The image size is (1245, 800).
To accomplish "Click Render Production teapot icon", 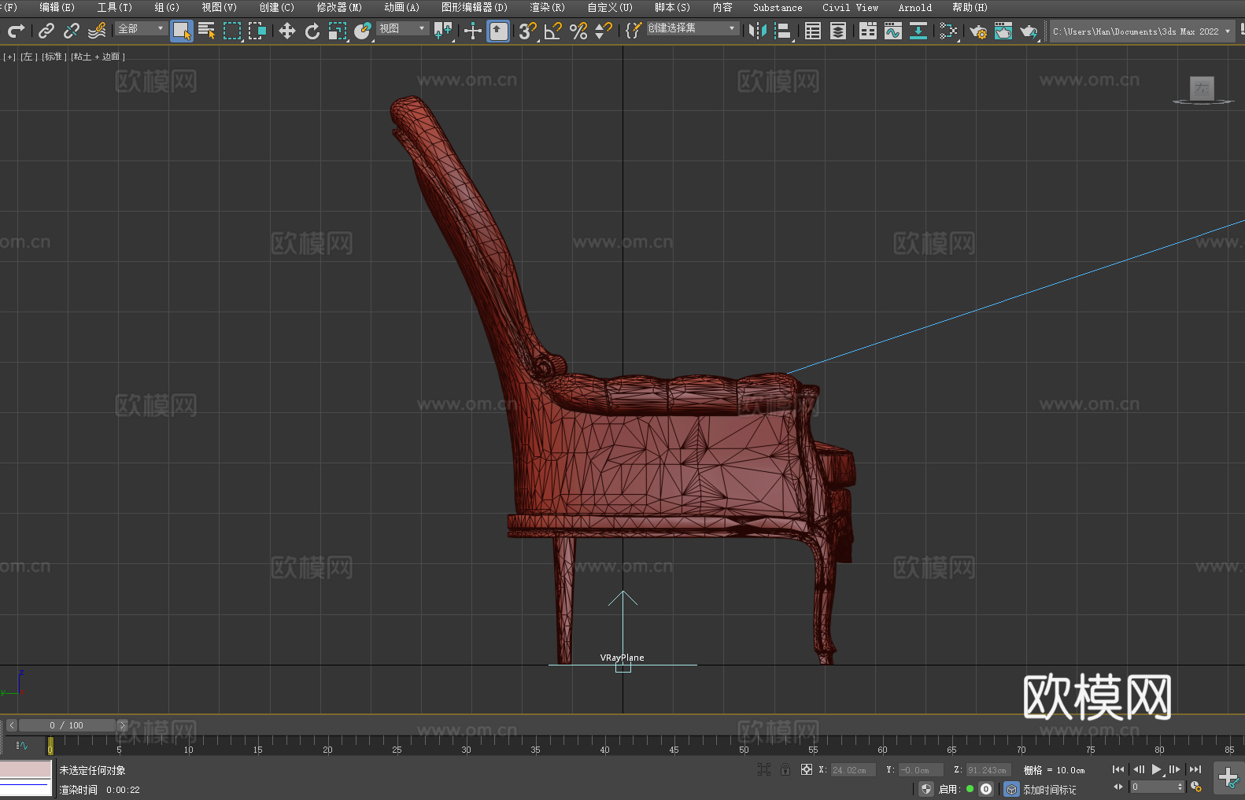I will [x=1029, y=31].
